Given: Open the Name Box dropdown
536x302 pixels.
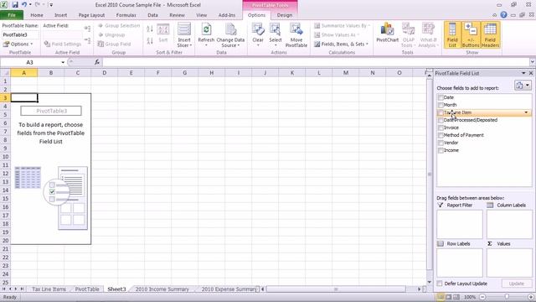Looking at the screenshot, I should click(x=63, y=62).
